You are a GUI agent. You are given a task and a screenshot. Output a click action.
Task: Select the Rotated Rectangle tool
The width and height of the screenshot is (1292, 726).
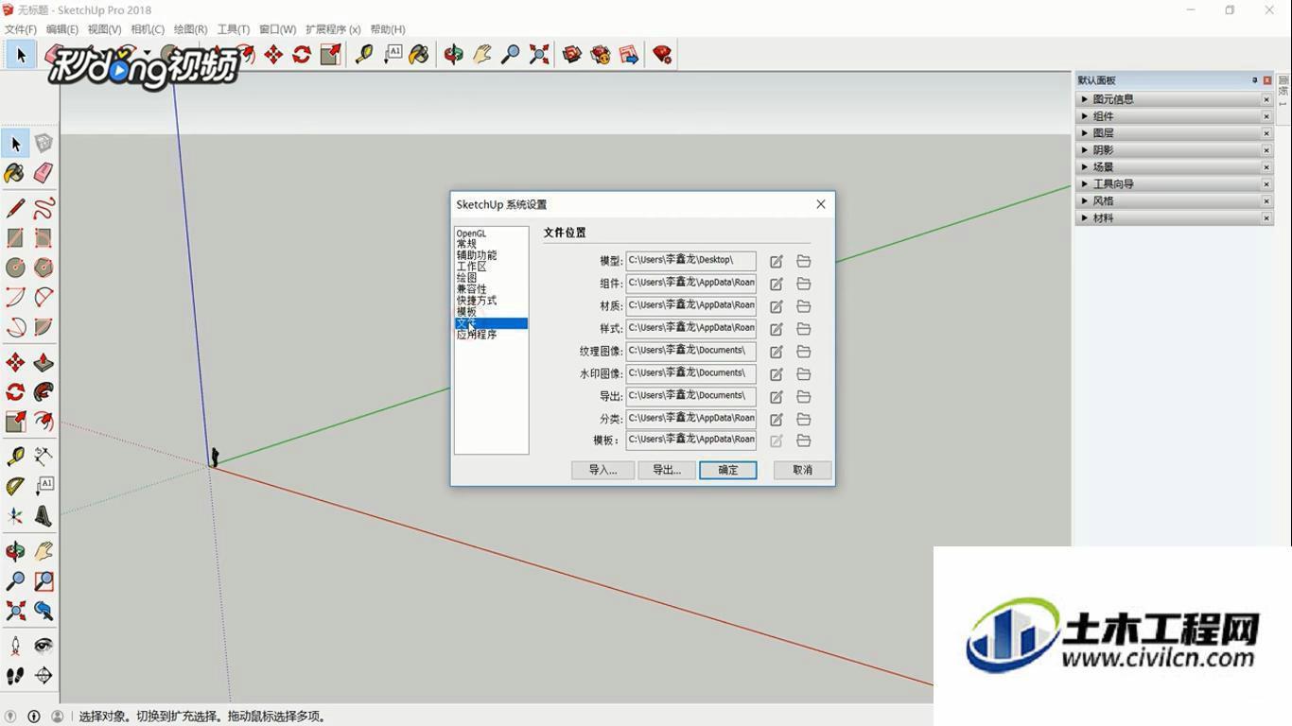coord(44,238)
